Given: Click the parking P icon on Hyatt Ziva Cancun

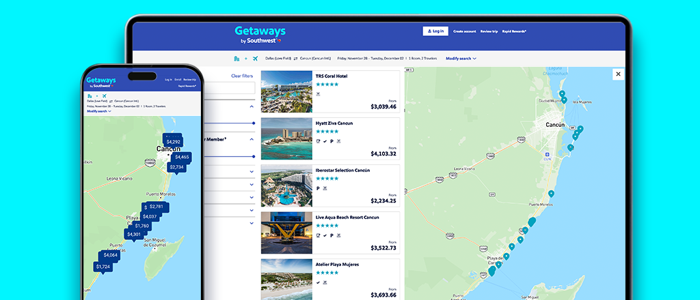Looking at the screenshot, I should (332, 141).
